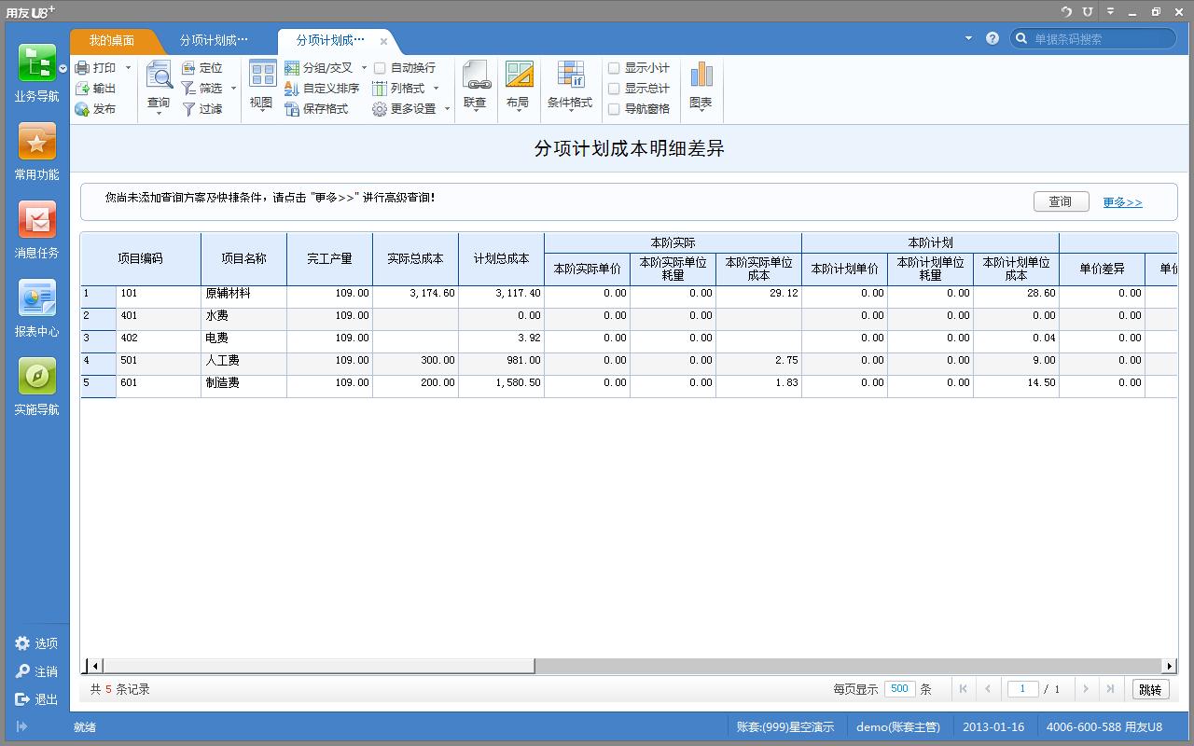Image resolution: width=1194 pixels, height=746 pixels.
Task: Click the 联查 link query icon
Action: (476, 76)
